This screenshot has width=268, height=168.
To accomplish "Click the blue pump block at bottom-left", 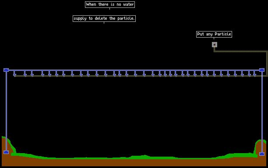I will (6, 152).
